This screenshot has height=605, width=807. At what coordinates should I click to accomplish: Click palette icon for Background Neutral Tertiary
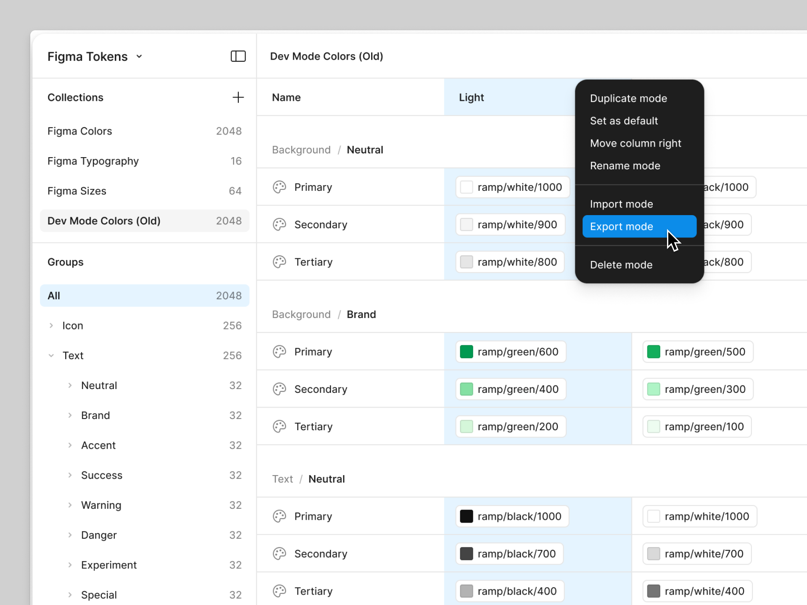pos(279,262)
